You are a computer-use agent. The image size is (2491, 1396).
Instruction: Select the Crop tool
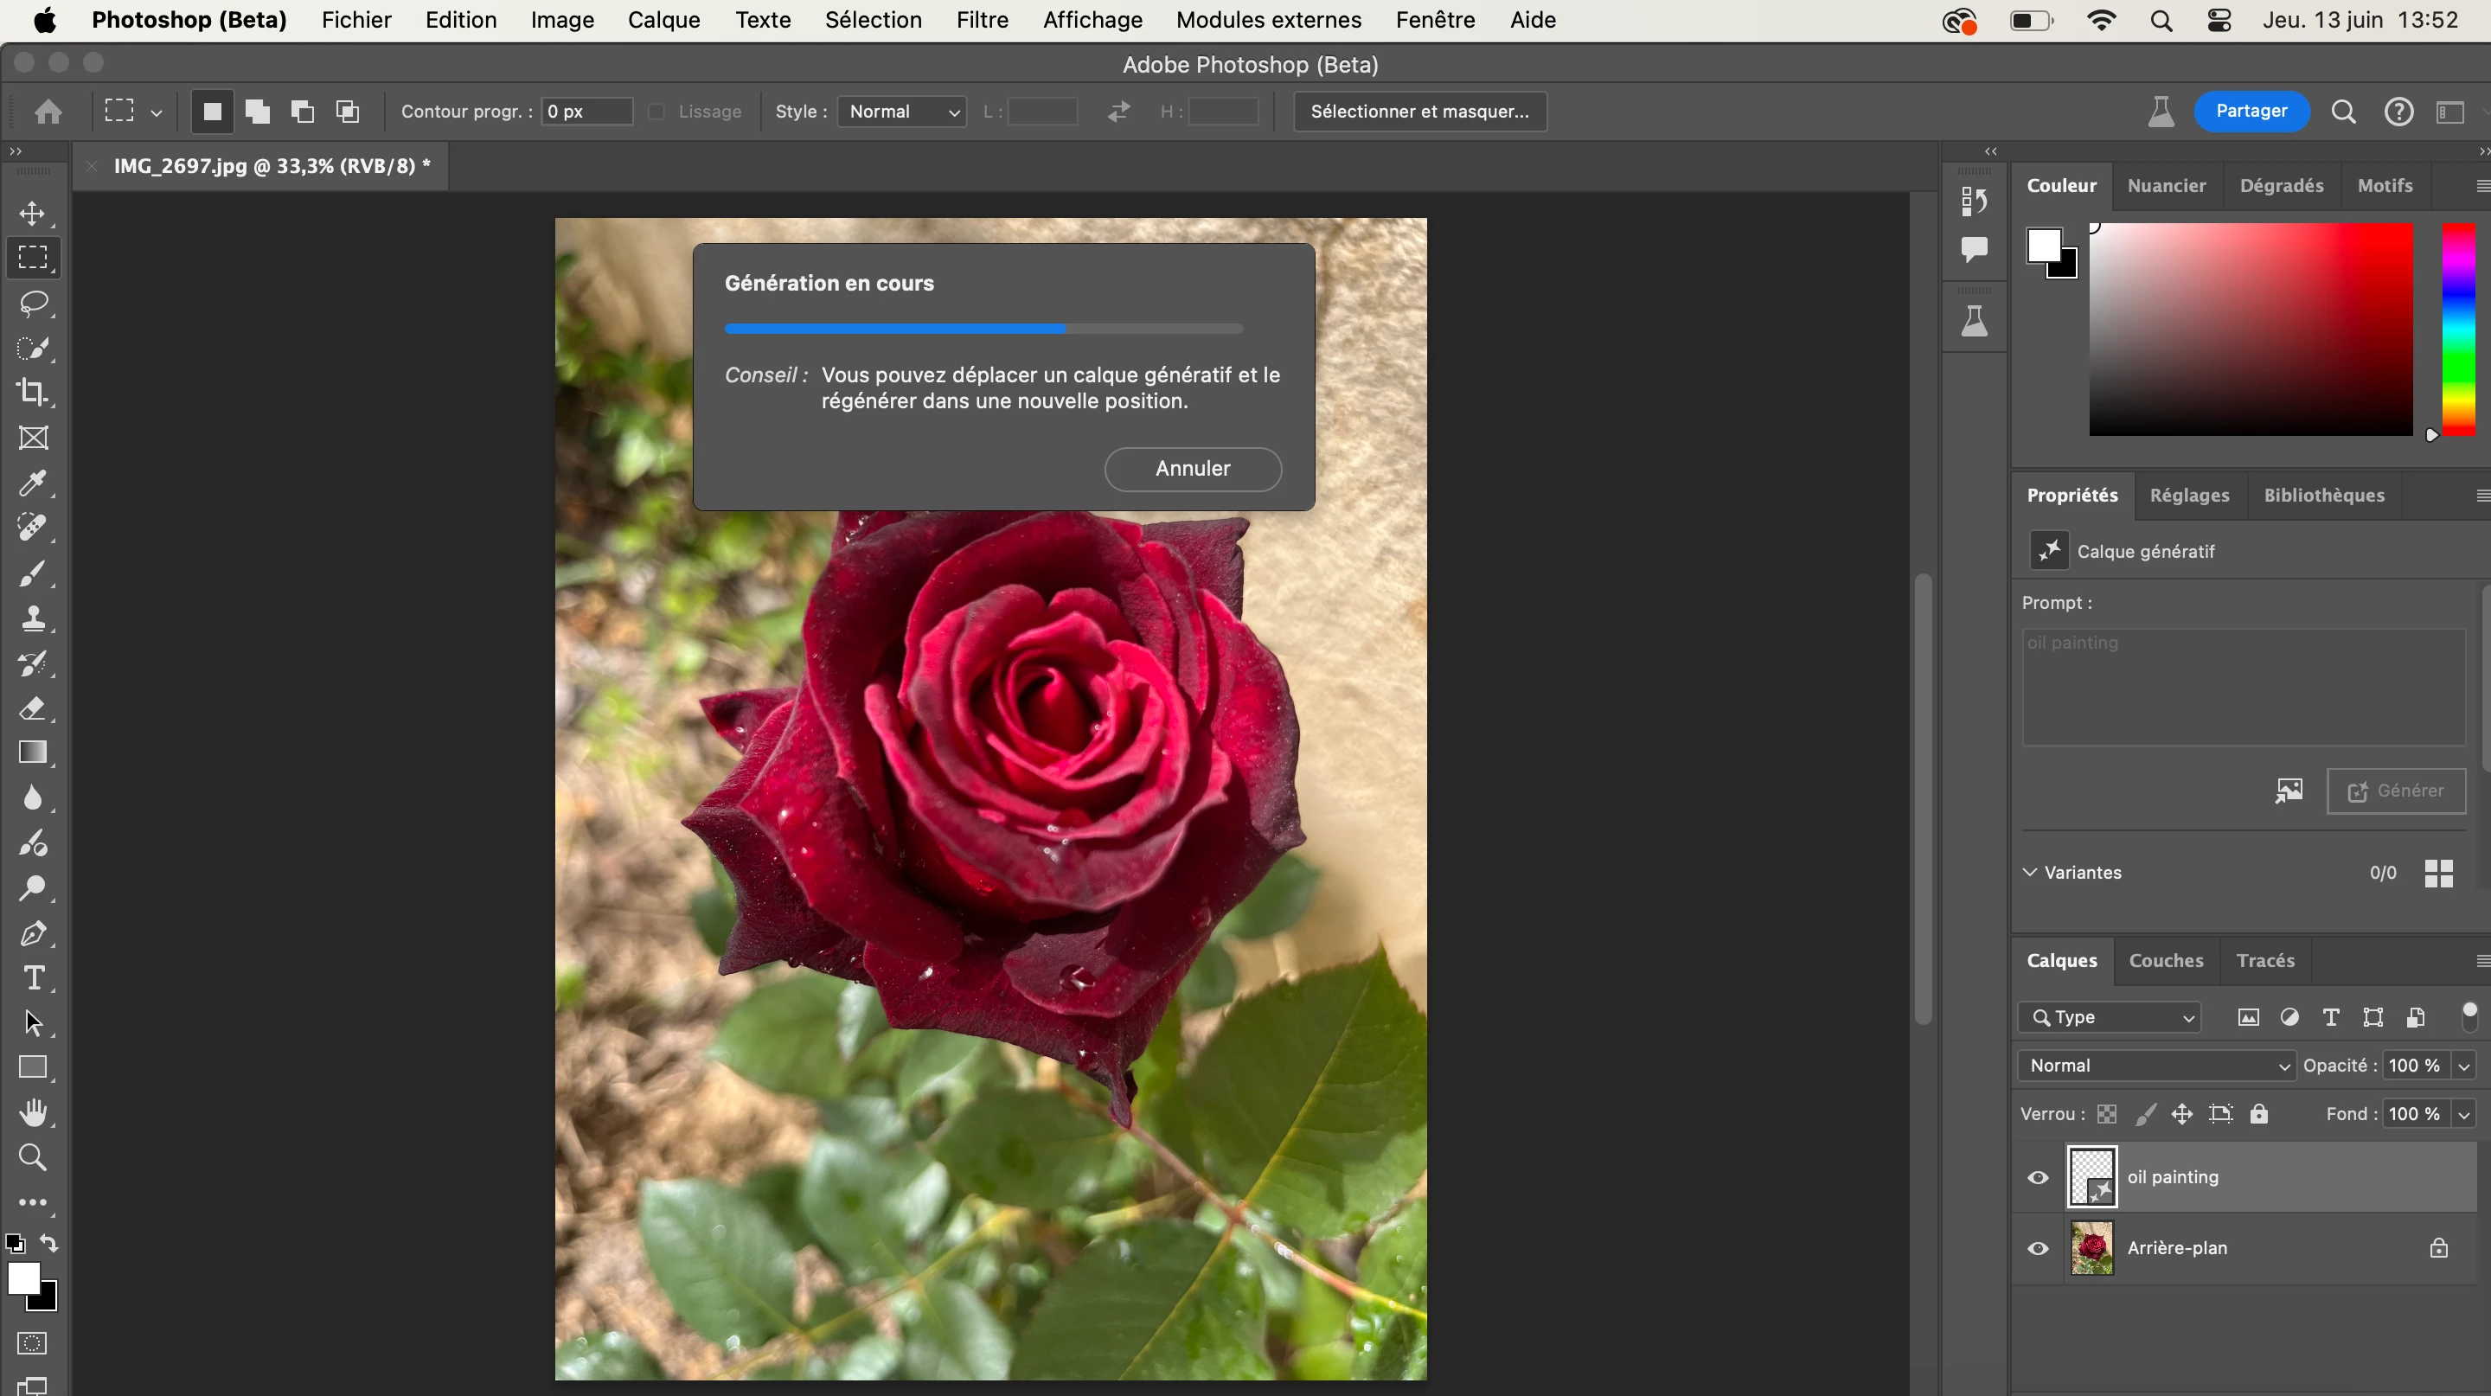click(33, 392)
